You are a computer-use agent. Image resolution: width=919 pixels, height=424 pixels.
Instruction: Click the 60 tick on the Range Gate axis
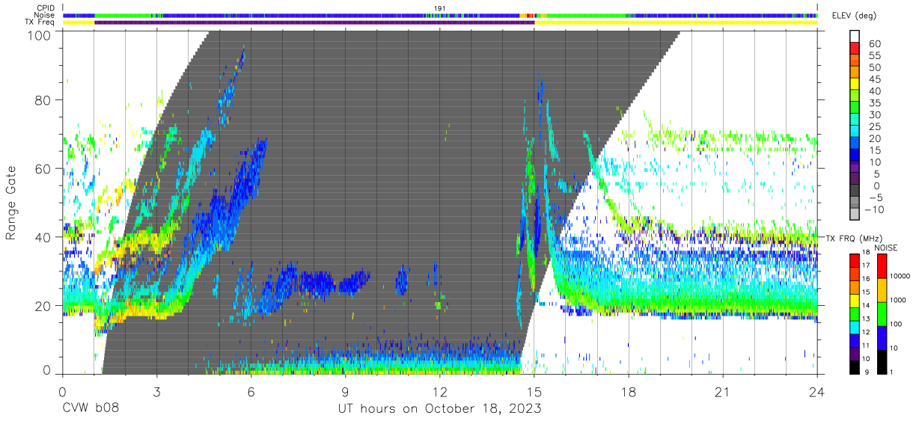(x=43, y=169)
